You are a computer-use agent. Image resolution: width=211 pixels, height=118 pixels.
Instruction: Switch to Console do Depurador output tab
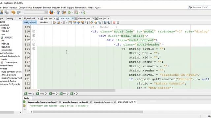point(103,102)
